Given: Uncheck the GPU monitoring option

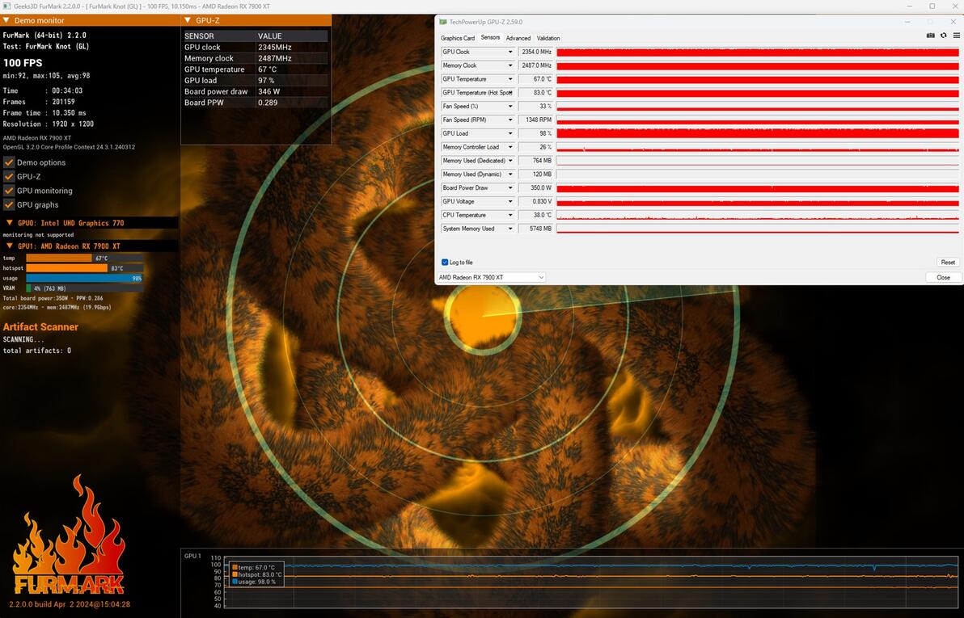Looking at the screenshot, I should 9,191.
